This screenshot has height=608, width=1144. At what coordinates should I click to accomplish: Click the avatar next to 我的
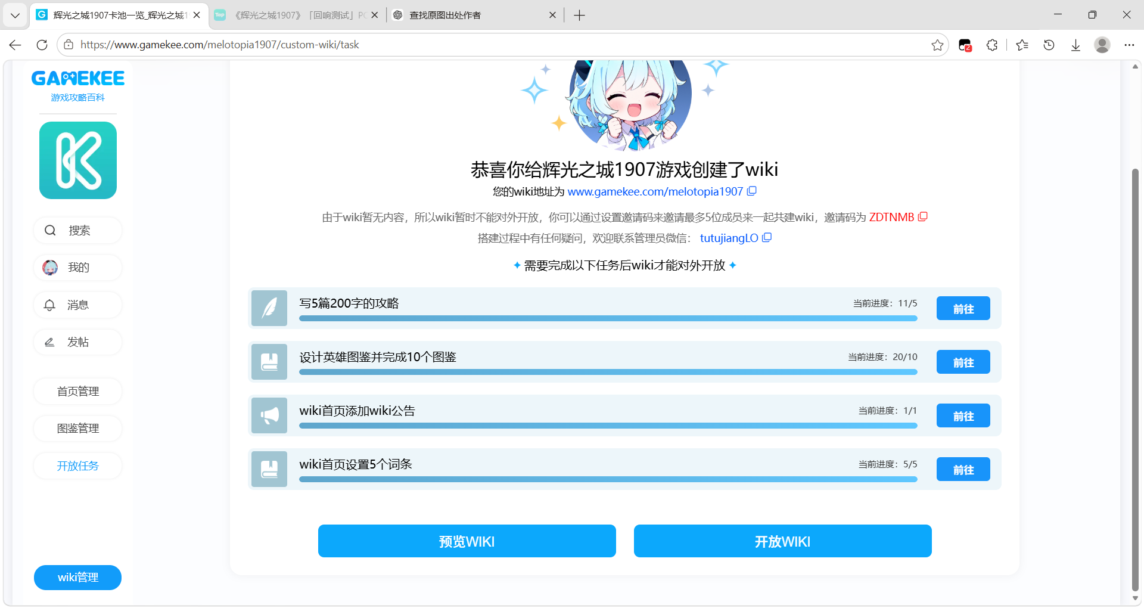point(50,268)
